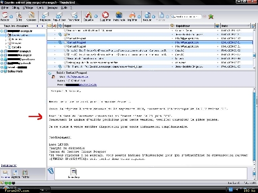Open the attached file icon in attachment pane

click(74, 172)
